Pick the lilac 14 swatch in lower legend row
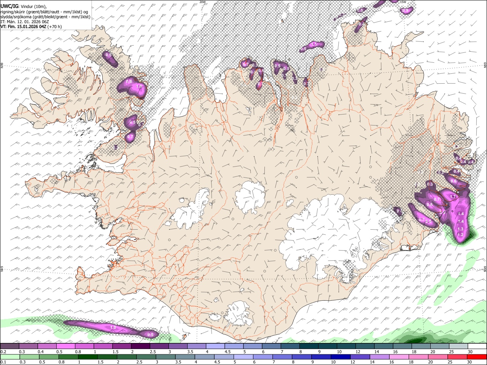This screenshot has width=487, height=365. (x=380, y=357)
